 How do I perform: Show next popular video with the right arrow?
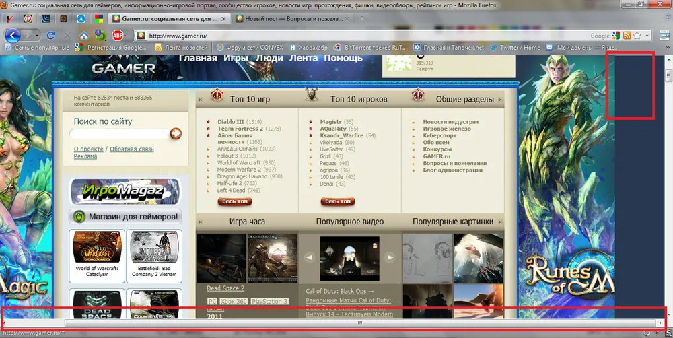(x=389, y=258)
